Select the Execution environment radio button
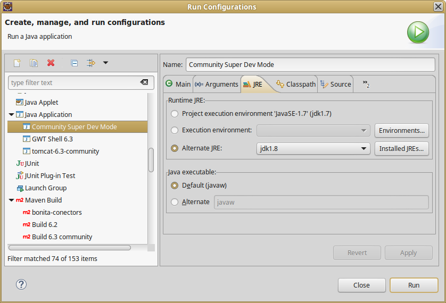446x303 pixels. [175, 130]
